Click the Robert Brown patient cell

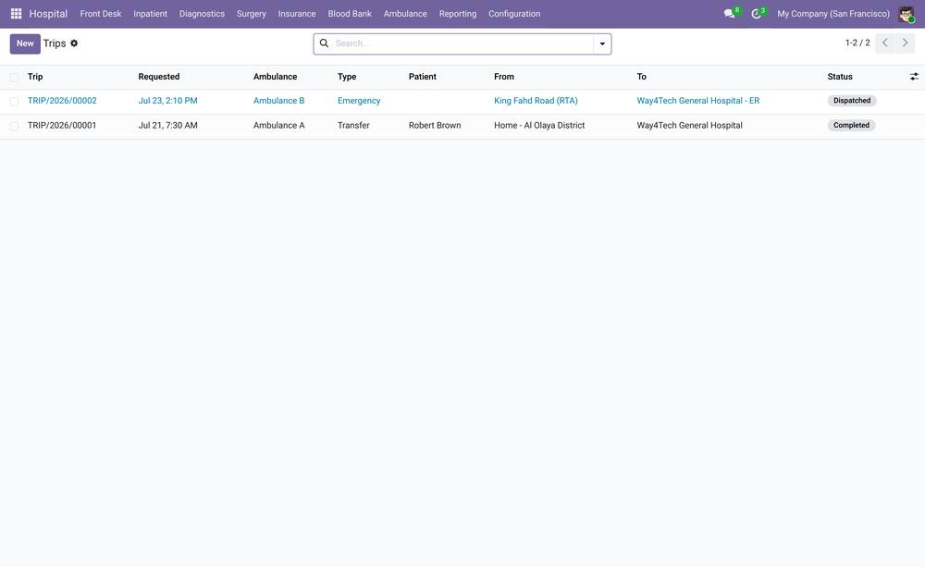[435, 126]
